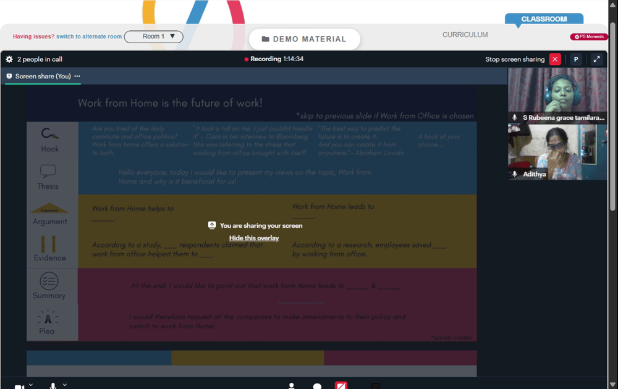Screen dimensions: 618x389
Task: Click the Argument roof icon
Action: 49,208
